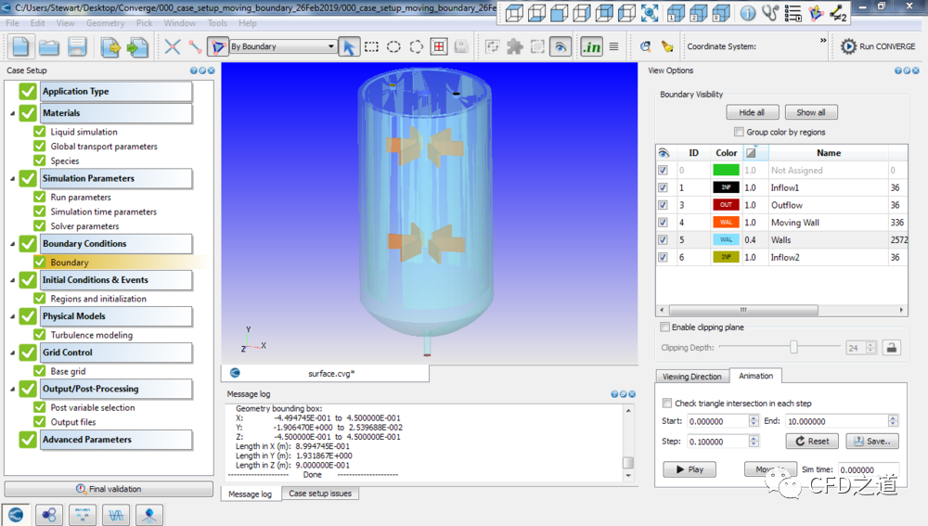Choose the rectangle selection tool
Viewport: 928px width, 526px height.
[x=371, y=46]
